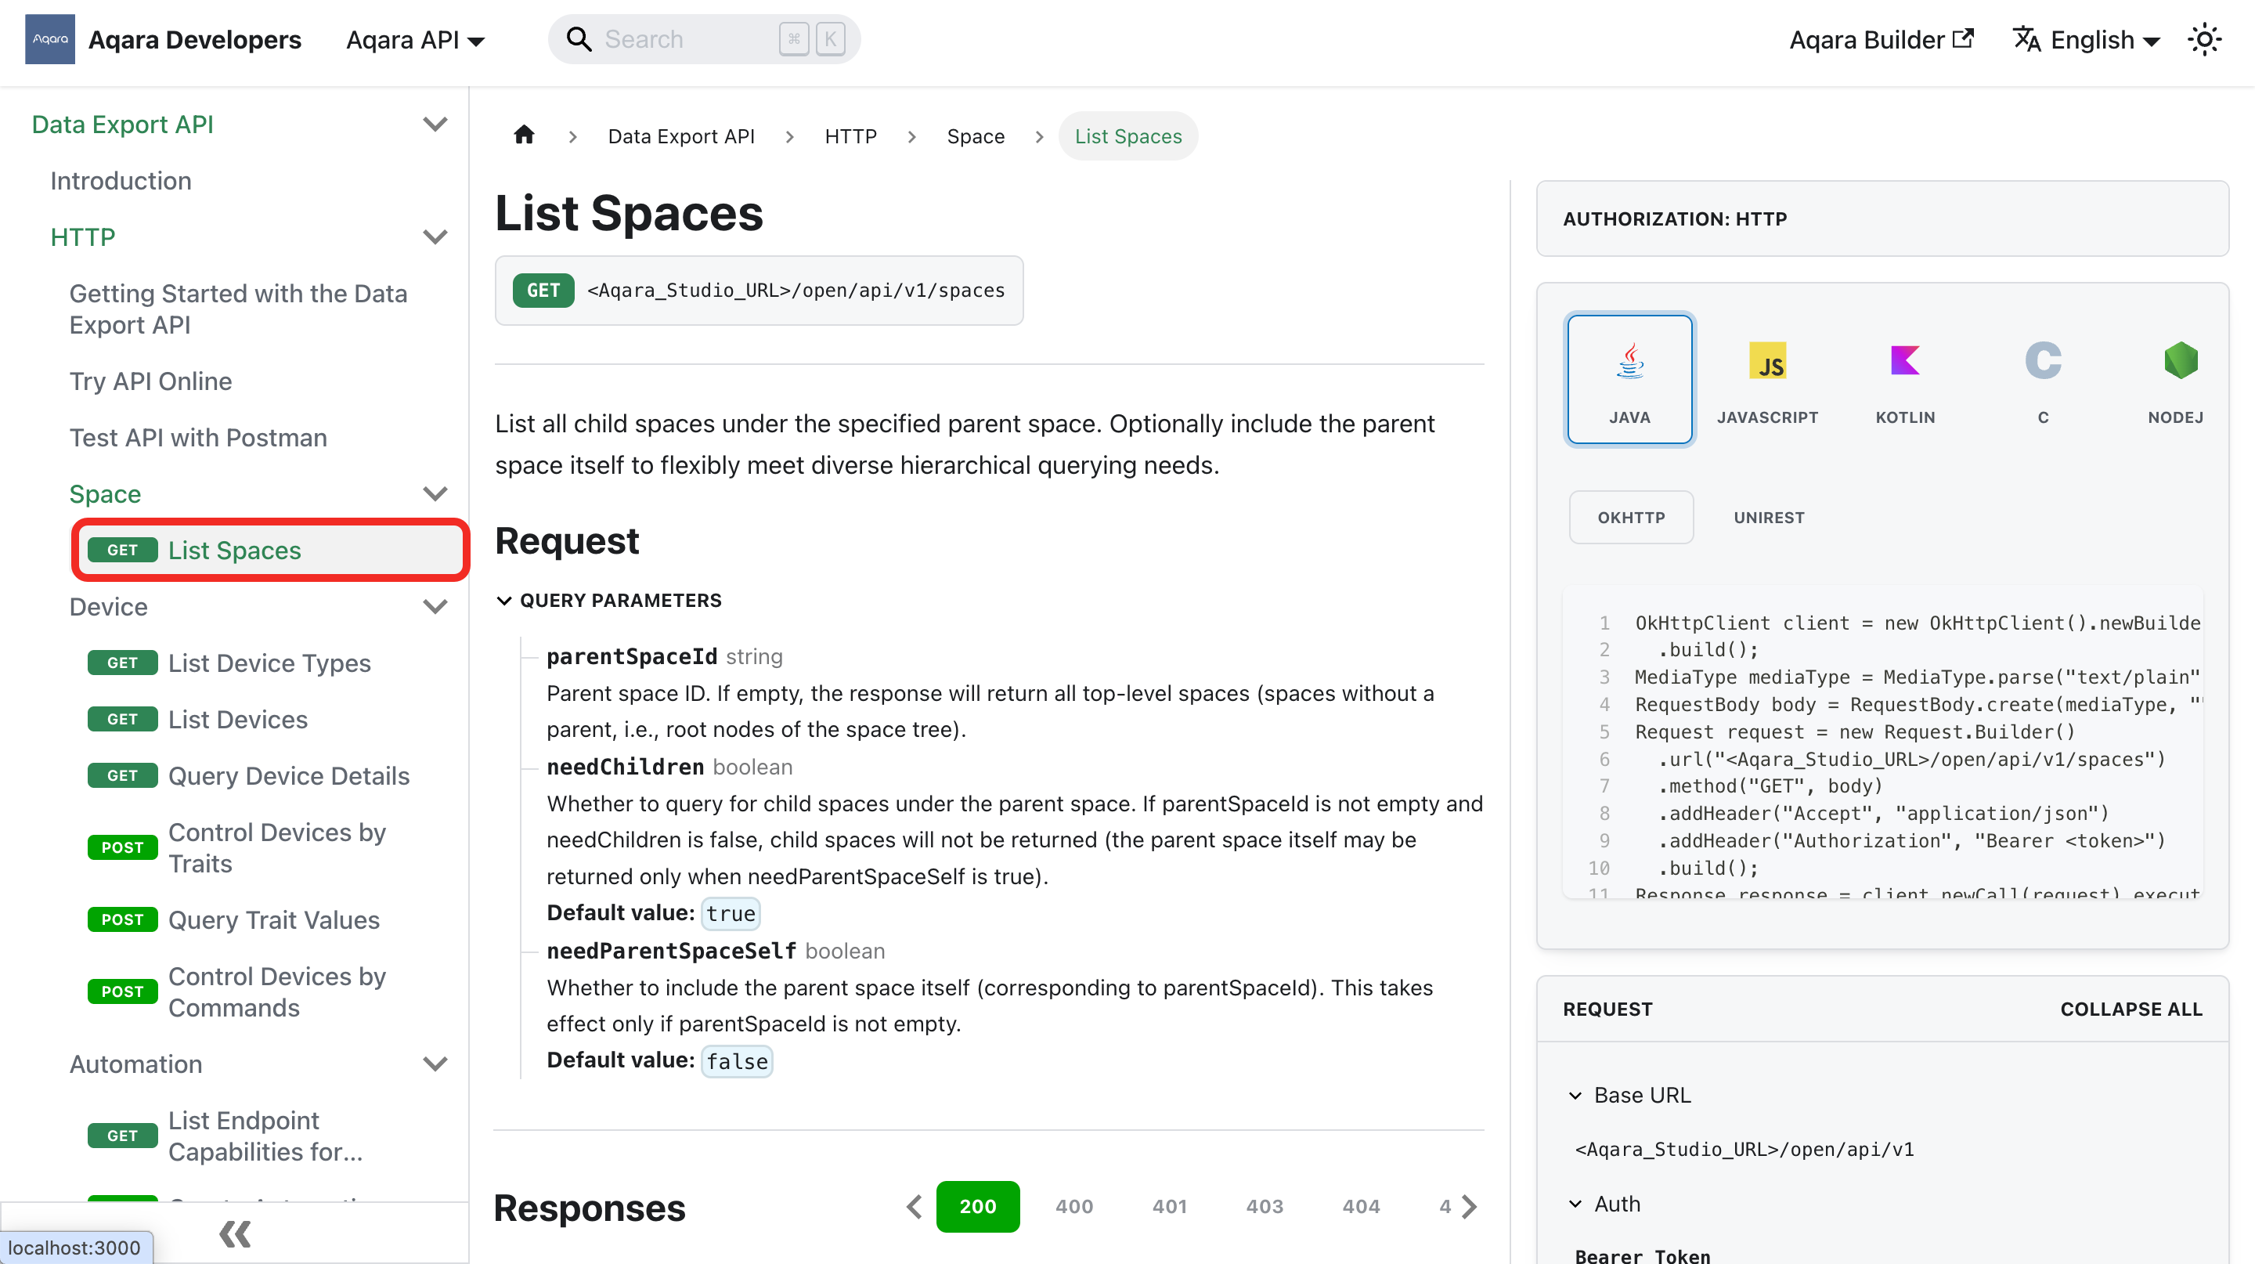Collapse the Auth section
The image size is (2255, 1264).
click(1604, 1204)
